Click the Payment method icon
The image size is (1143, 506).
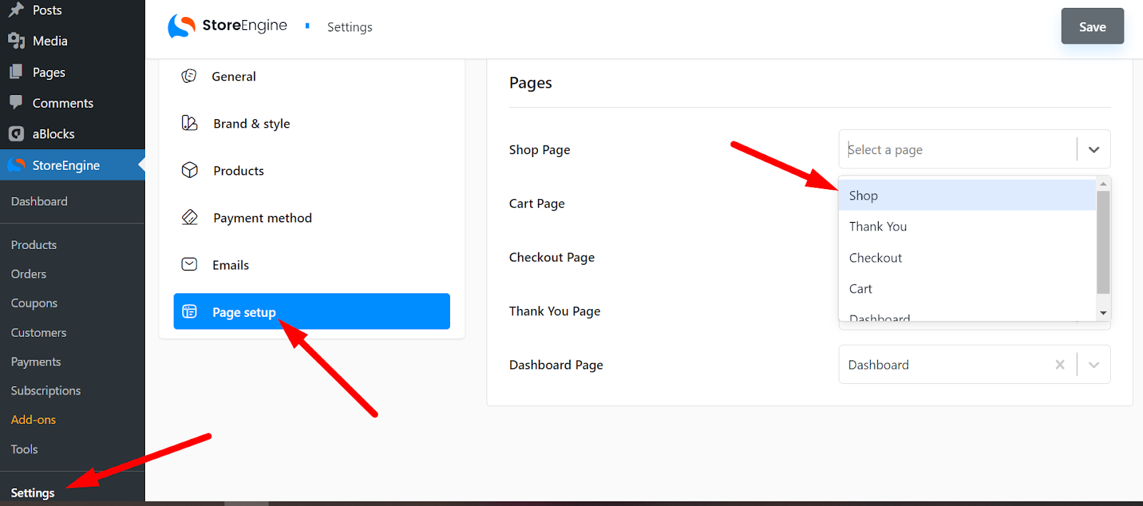(x=189, y=217)
